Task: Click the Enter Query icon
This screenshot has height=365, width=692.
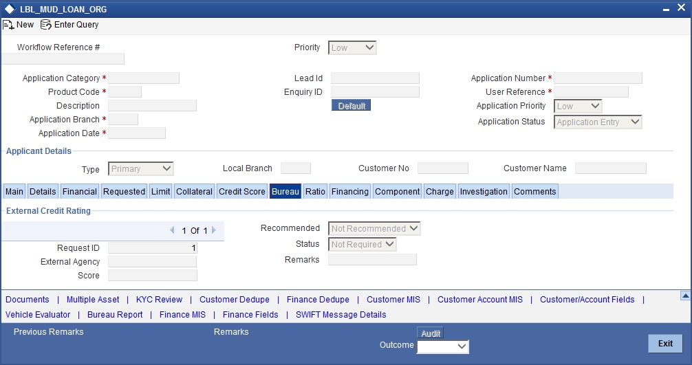Action: coord(46,25)
